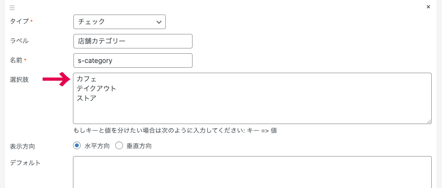The width and height of the screenshot is (442, 188).
Task: Click the resize grip of the 選択肢 textarea
Action: [x=429, y=121]
